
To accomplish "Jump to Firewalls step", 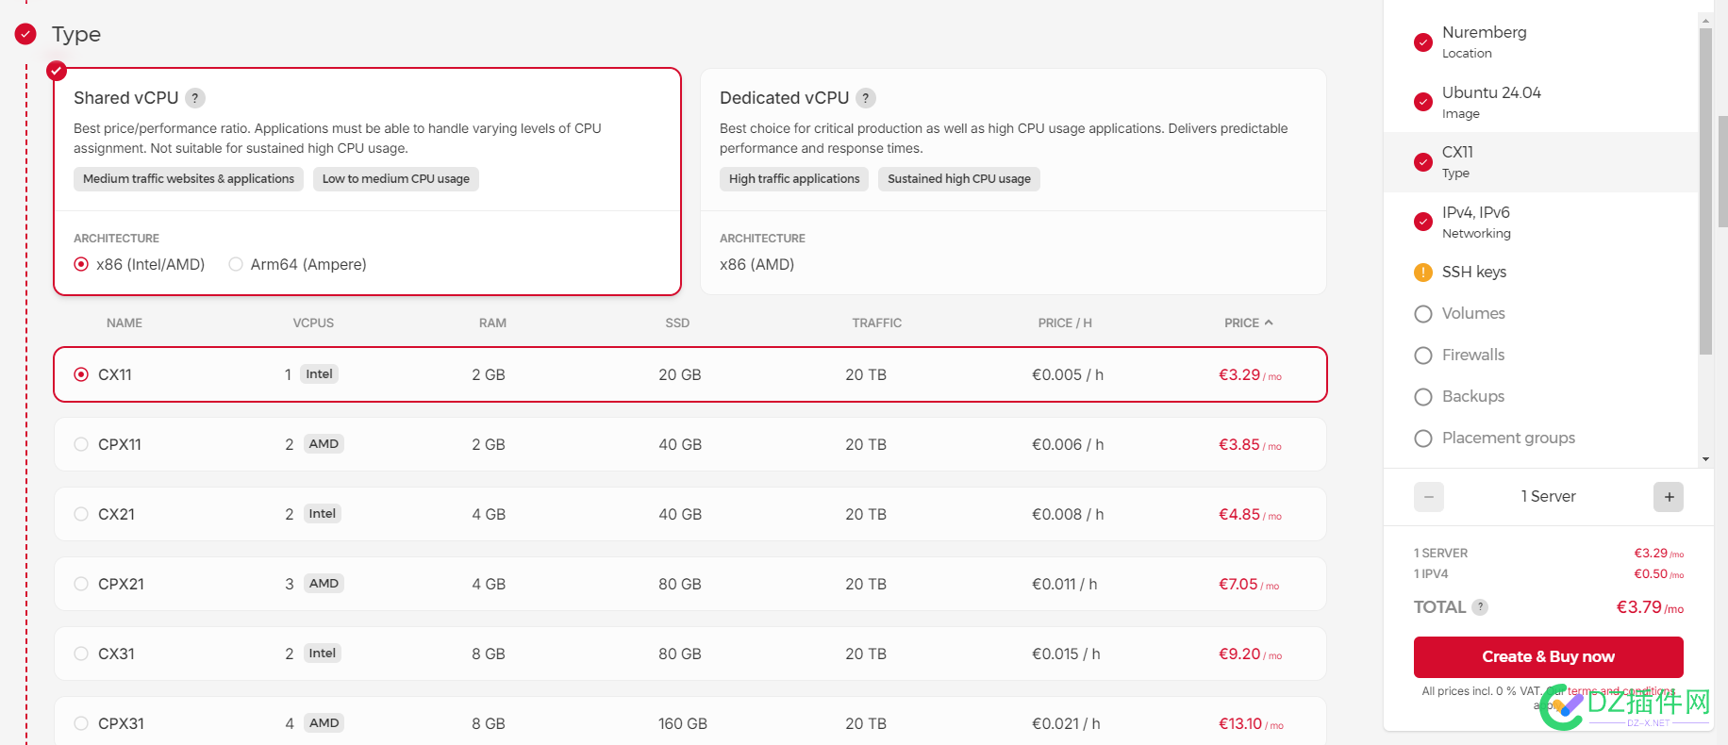I will tap(1540, 356).
